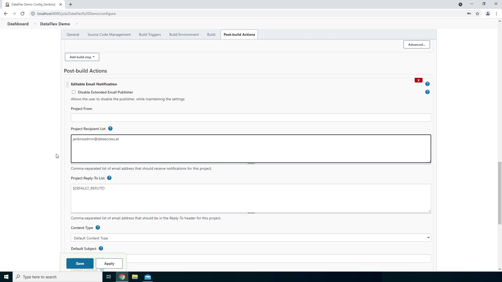Switch to Source Code Management tab
The height and width of the screenshot is (282, 502).
coord(109,34)
